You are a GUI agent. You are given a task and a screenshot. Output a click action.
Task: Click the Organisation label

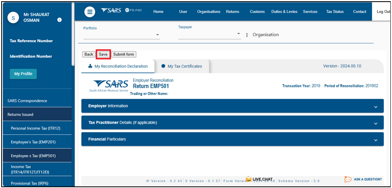265,35
